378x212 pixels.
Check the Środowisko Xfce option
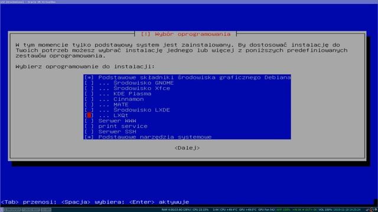pos(89,88)
